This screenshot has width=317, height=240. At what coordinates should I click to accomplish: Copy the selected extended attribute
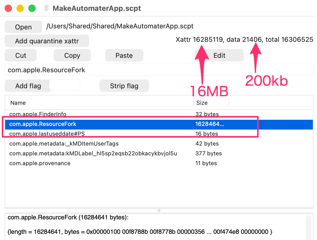(x=72, y=55)
